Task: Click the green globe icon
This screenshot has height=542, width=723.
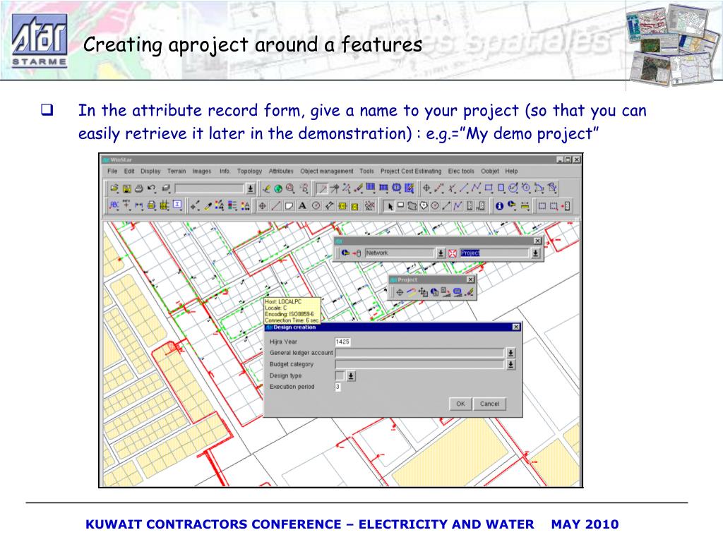Action: 278,188
